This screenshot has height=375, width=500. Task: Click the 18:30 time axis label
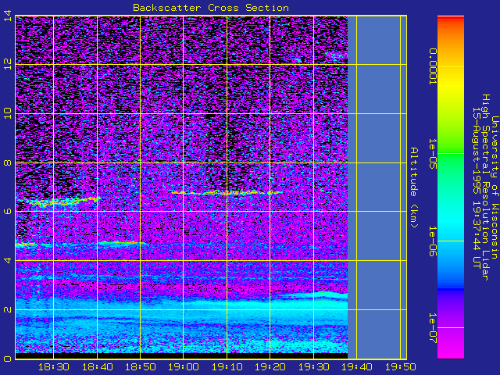point(54,367)
